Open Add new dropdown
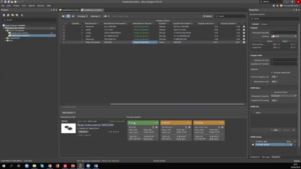The image size is (301, 169). 95,16
